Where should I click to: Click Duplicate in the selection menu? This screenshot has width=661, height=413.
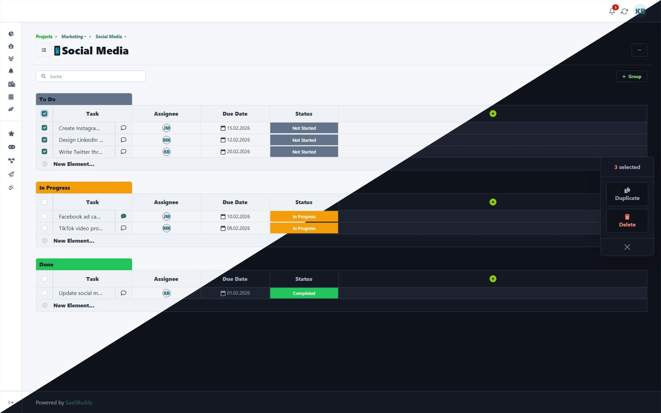[x=627, y=194]
